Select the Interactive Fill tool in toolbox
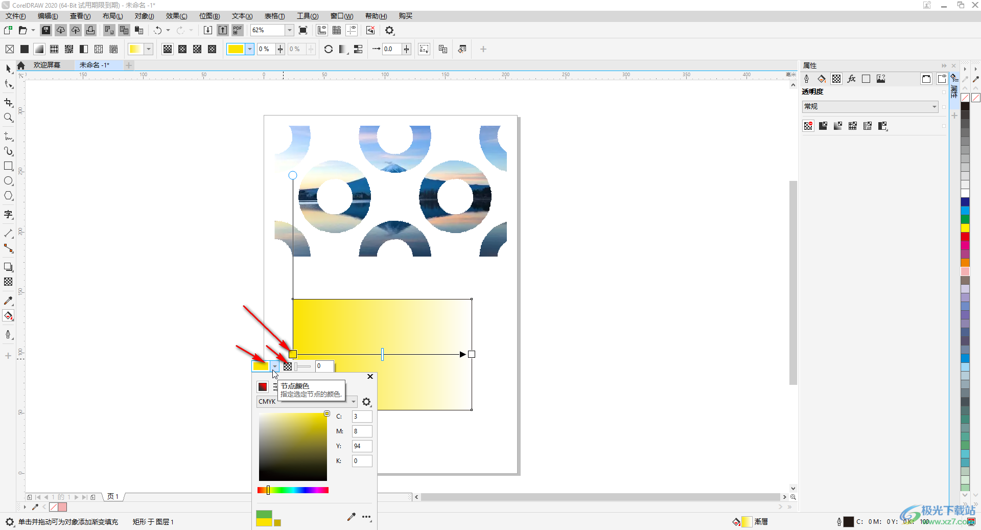981x530 pixels. click(x=8, y=316)
